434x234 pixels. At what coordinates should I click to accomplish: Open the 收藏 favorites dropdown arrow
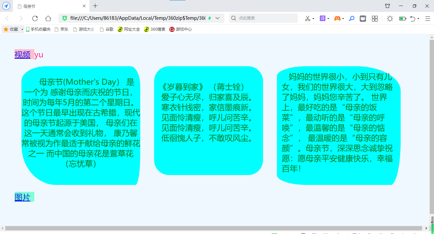[x=22, y=29]
